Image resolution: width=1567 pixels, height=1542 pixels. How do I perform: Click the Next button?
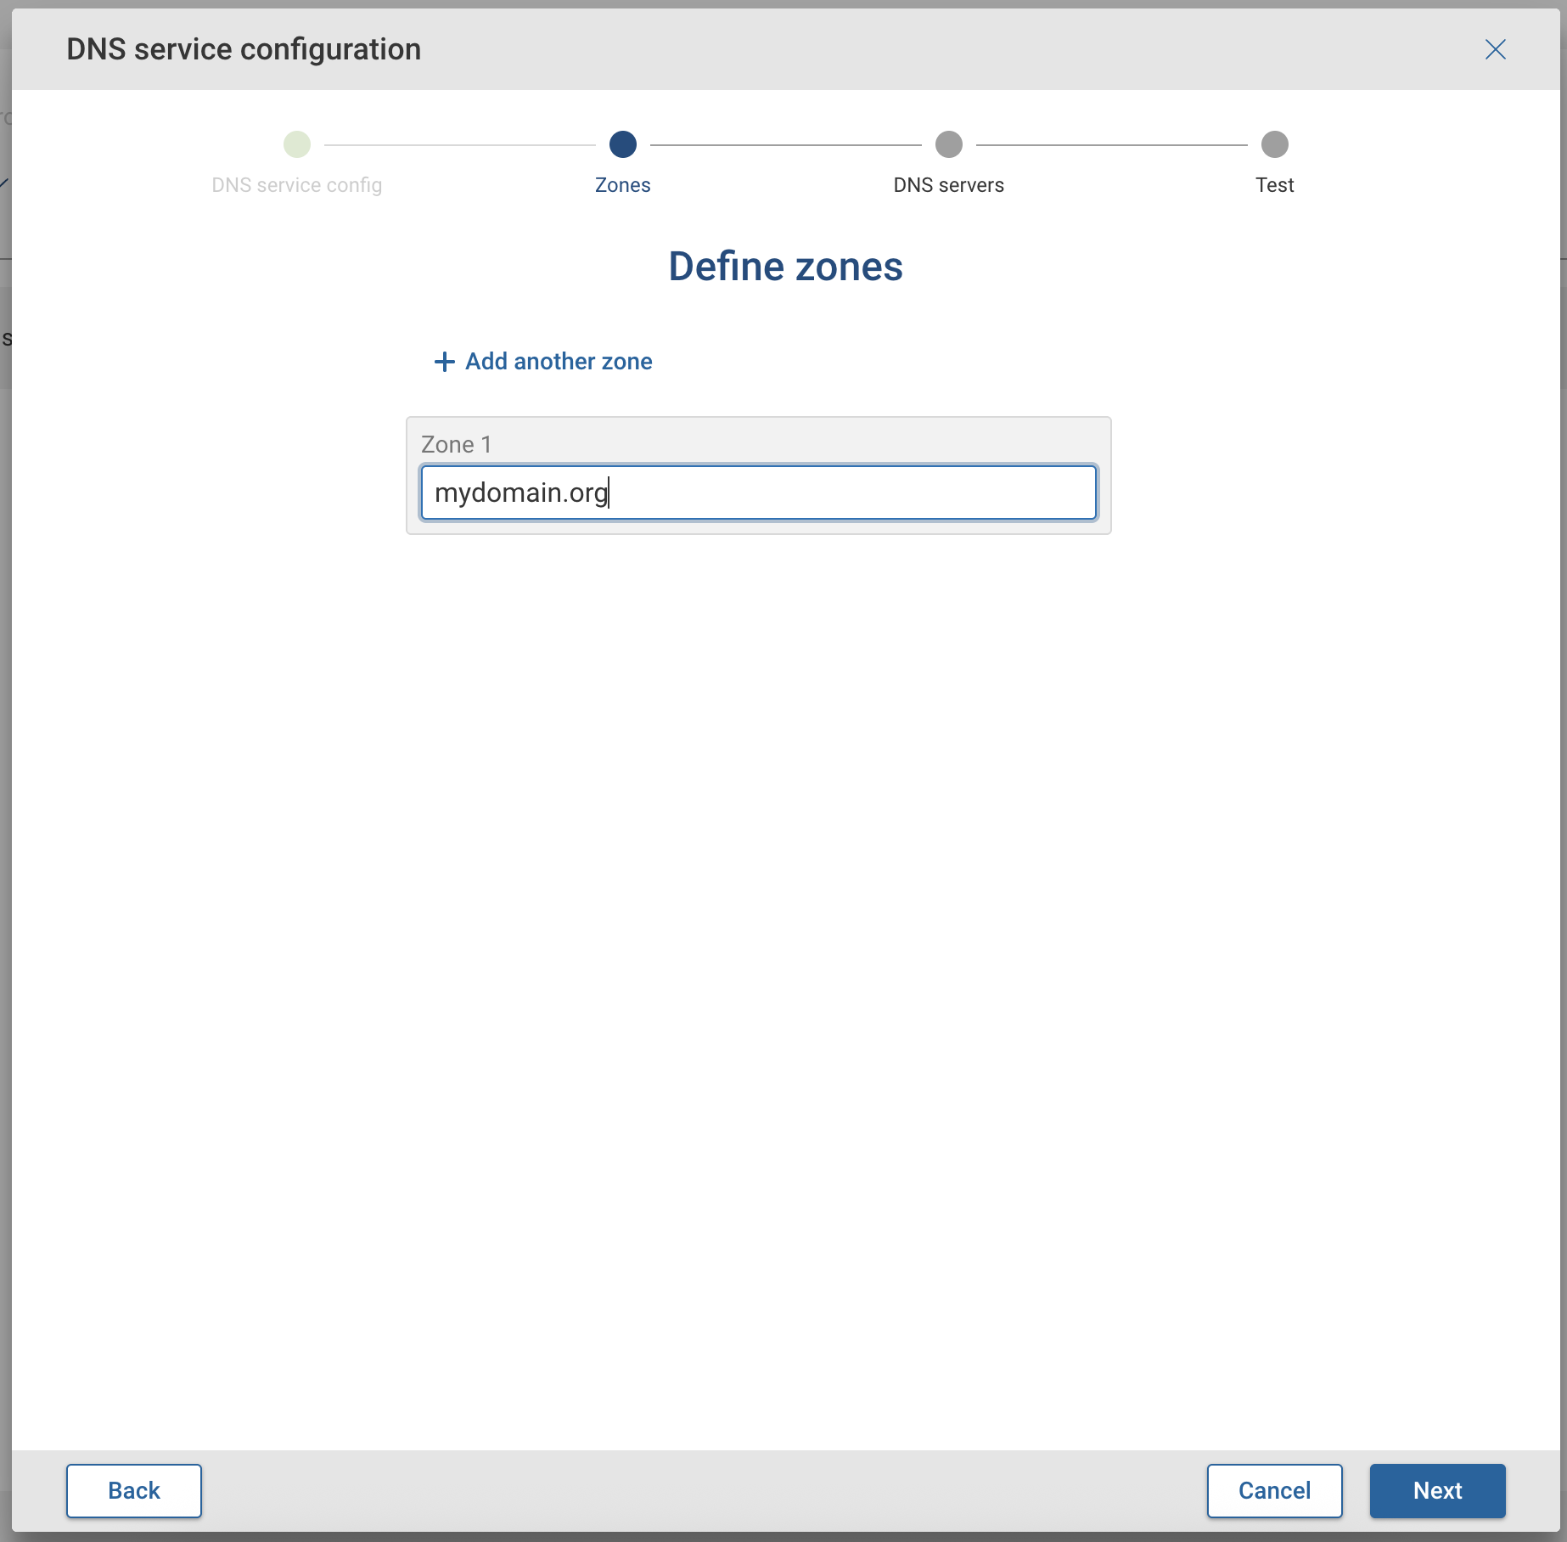tap(1436, 1490)
